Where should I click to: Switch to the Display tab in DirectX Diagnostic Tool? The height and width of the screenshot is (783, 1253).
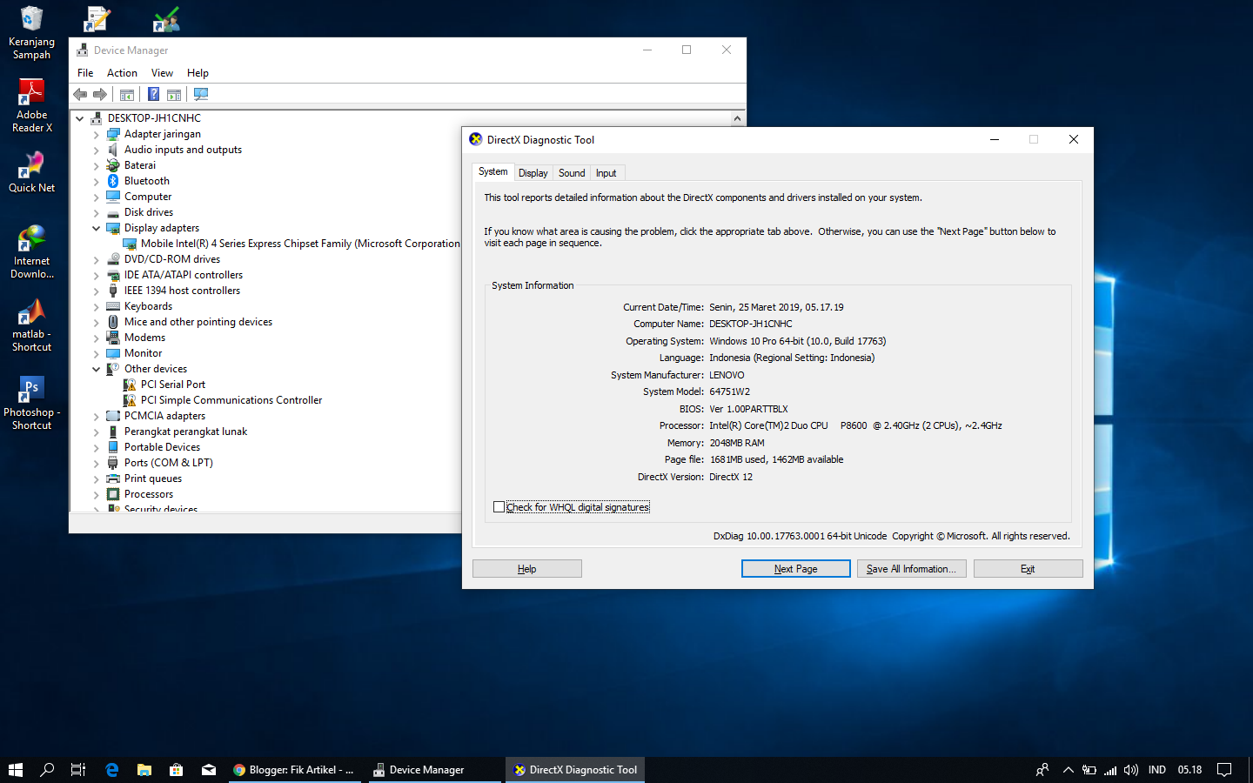point(533,172)
